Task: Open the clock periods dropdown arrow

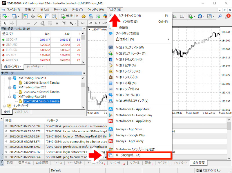Action: (204, 16)
